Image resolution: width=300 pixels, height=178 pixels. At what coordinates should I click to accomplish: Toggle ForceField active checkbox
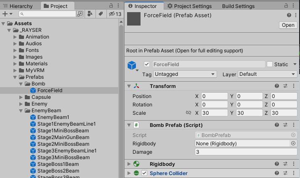(x=147, y=64)
